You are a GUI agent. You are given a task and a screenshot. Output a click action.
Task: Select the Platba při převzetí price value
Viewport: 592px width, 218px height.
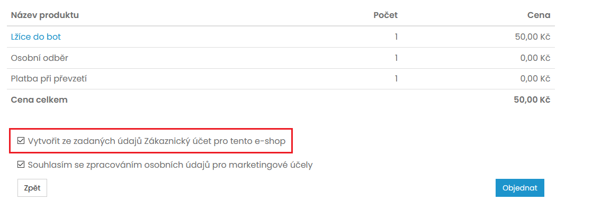[535, 79]
